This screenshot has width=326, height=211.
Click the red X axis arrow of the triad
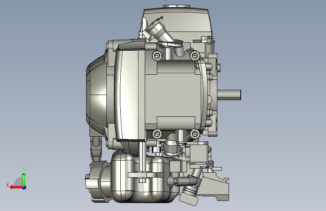click(x=17, y=187)
